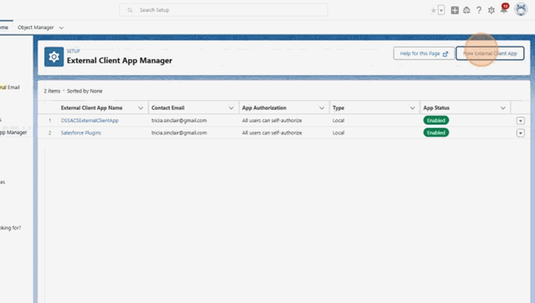Open the user profile avatar
The image size is (535, 303).
pos(521,10)
